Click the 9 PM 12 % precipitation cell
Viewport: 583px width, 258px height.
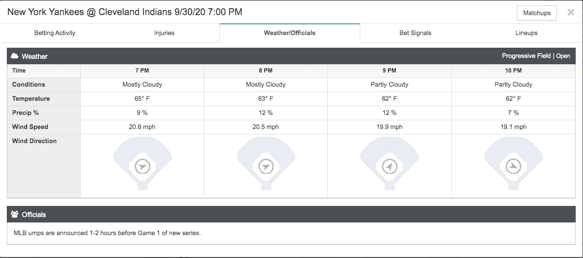(389, 113)
